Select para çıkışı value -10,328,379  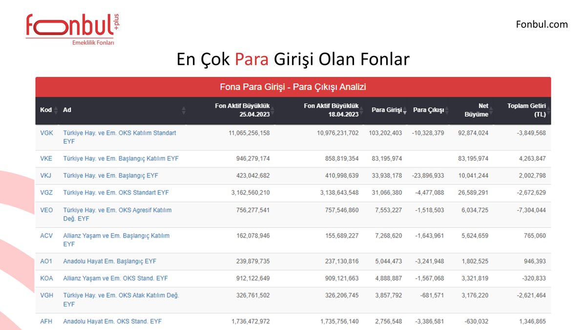click(428, 133)
